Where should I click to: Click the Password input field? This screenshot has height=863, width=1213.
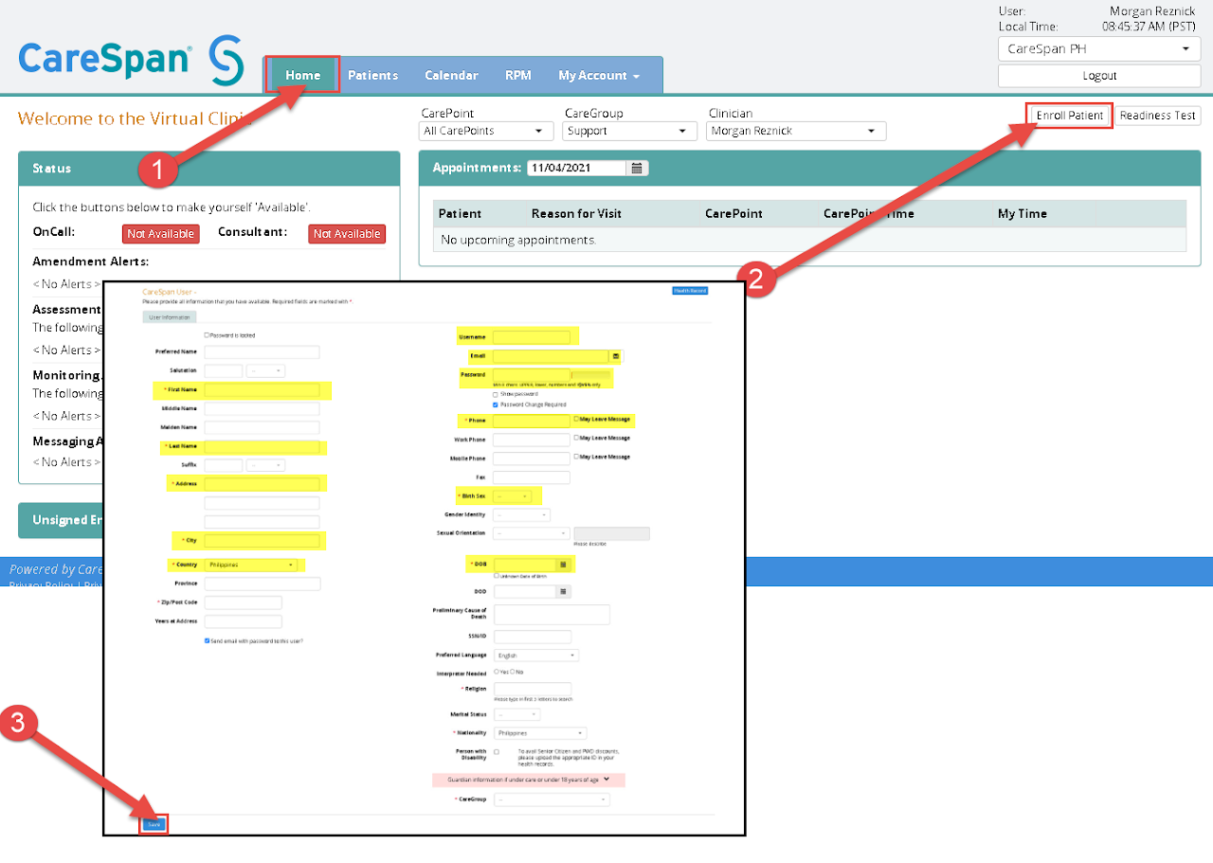[532, 375]
